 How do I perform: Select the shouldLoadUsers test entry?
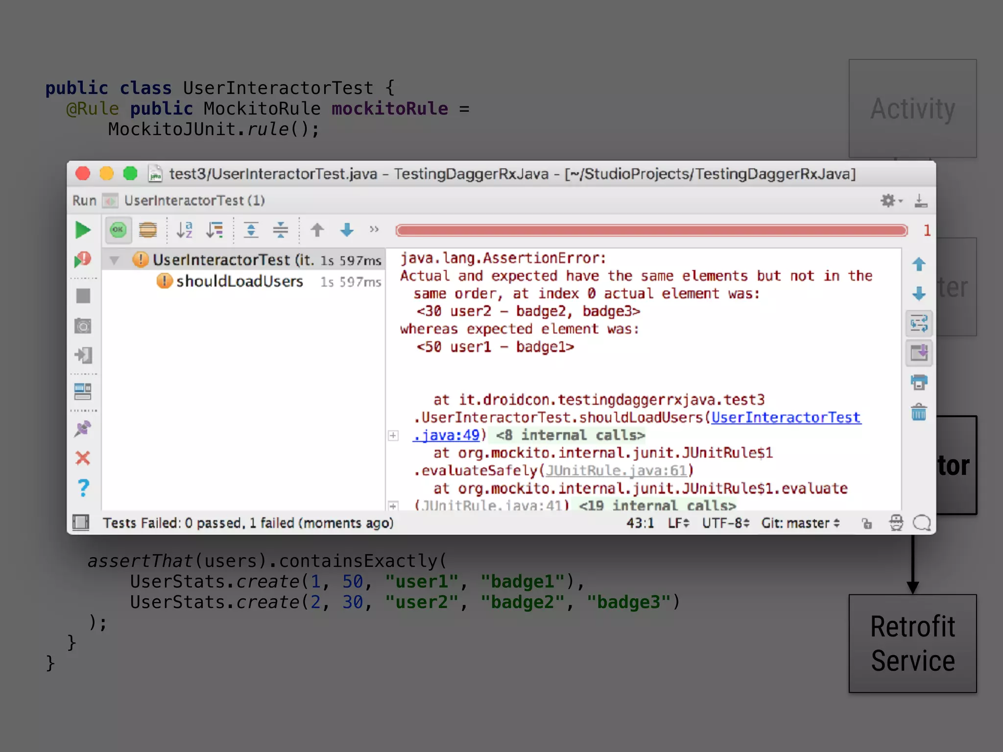tap(239, 282)
